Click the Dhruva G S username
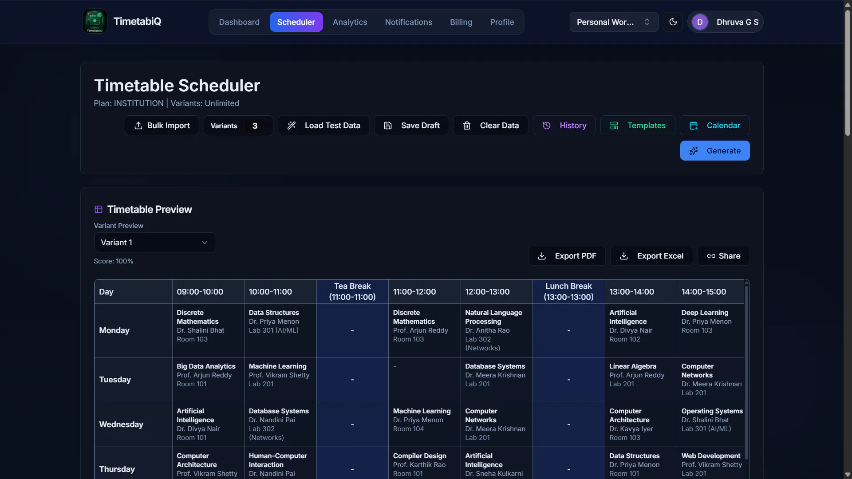852x479 pixels. tap(737, 22)
